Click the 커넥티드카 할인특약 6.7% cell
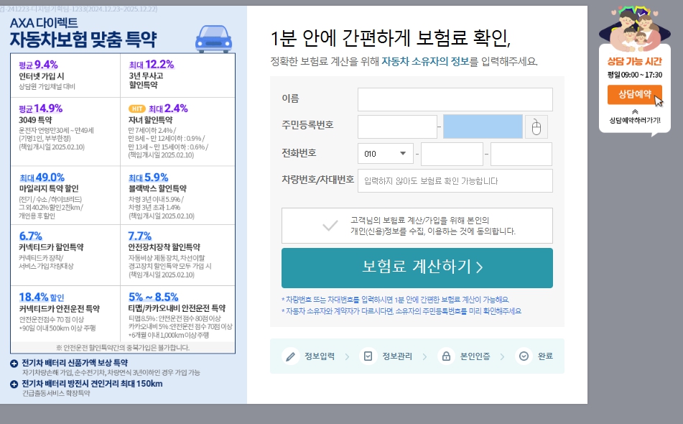 pyautogui.click(x=65, y=255)
